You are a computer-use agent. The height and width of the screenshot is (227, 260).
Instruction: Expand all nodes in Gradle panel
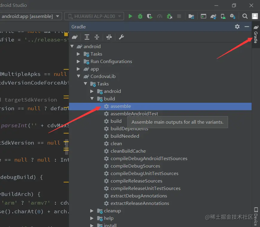point(87,37)
